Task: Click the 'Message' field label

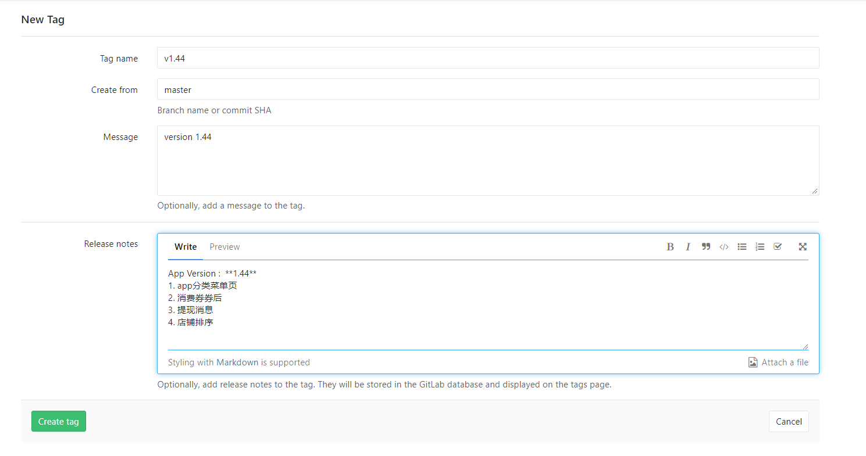Action: click(x=121, y=137)
